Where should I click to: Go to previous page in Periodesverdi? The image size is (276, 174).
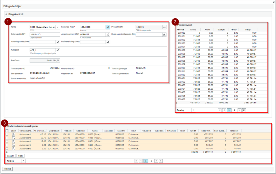pyautogui.click(x=224, y=110)
